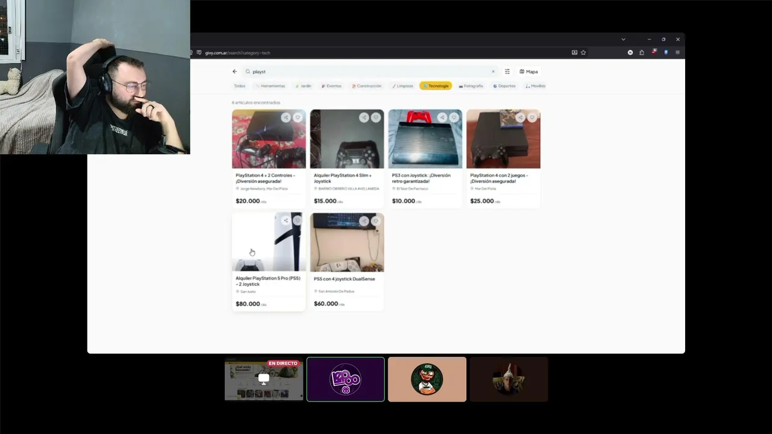
Task: Open the PlayStation 4 + 2 Controles photo
Action: click(x=269, y=139)
